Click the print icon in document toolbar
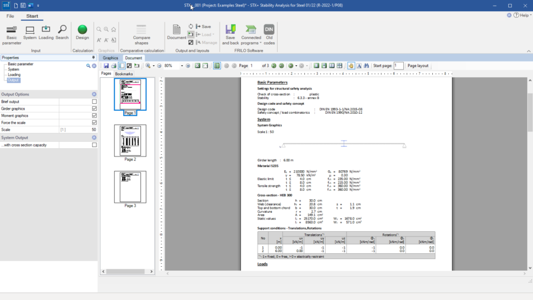 (114, 66)
